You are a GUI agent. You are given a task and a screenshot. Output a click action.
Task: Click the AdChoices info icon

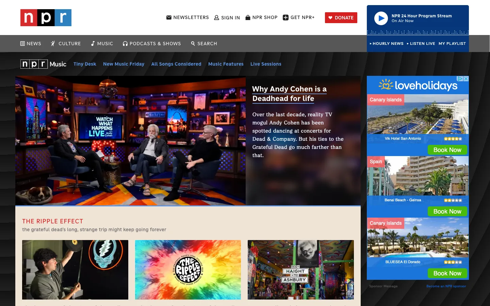[x=460, y=79]
